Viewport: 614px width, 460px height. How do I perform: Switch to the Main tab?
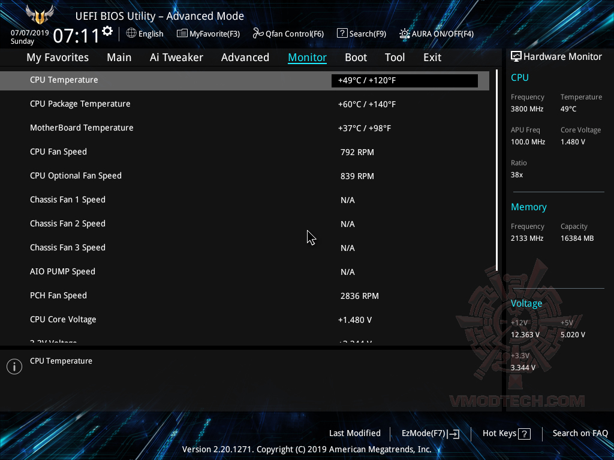[x=119, y=57]
